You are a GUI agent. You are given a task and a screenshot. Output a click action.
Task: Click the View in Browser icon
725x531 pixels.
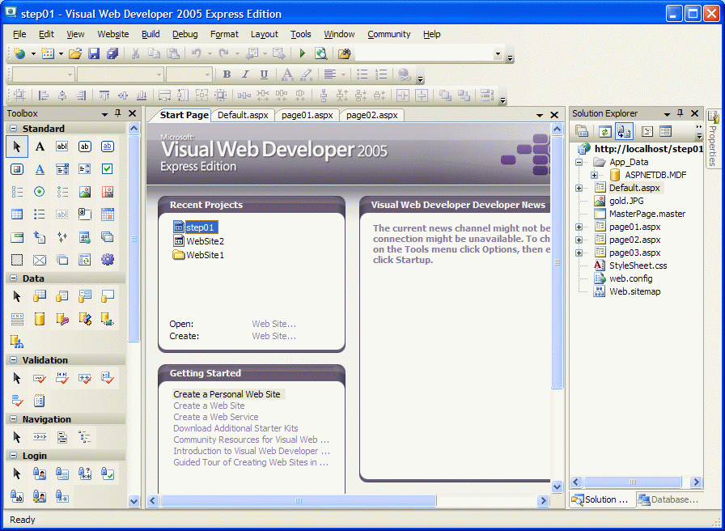(321, 53)
